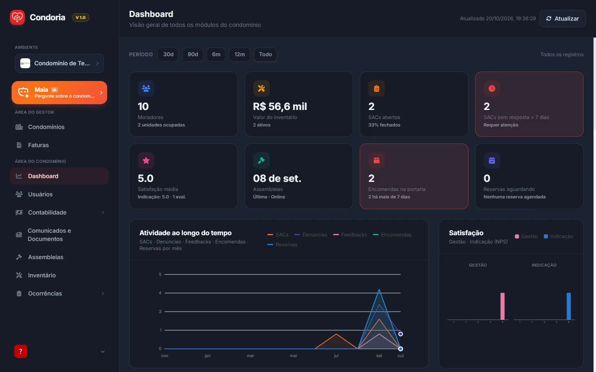This screenshot has height=372, width=596.
Task: Click the pink Gestão legend swatch
Action: click(x=517, y=236)
